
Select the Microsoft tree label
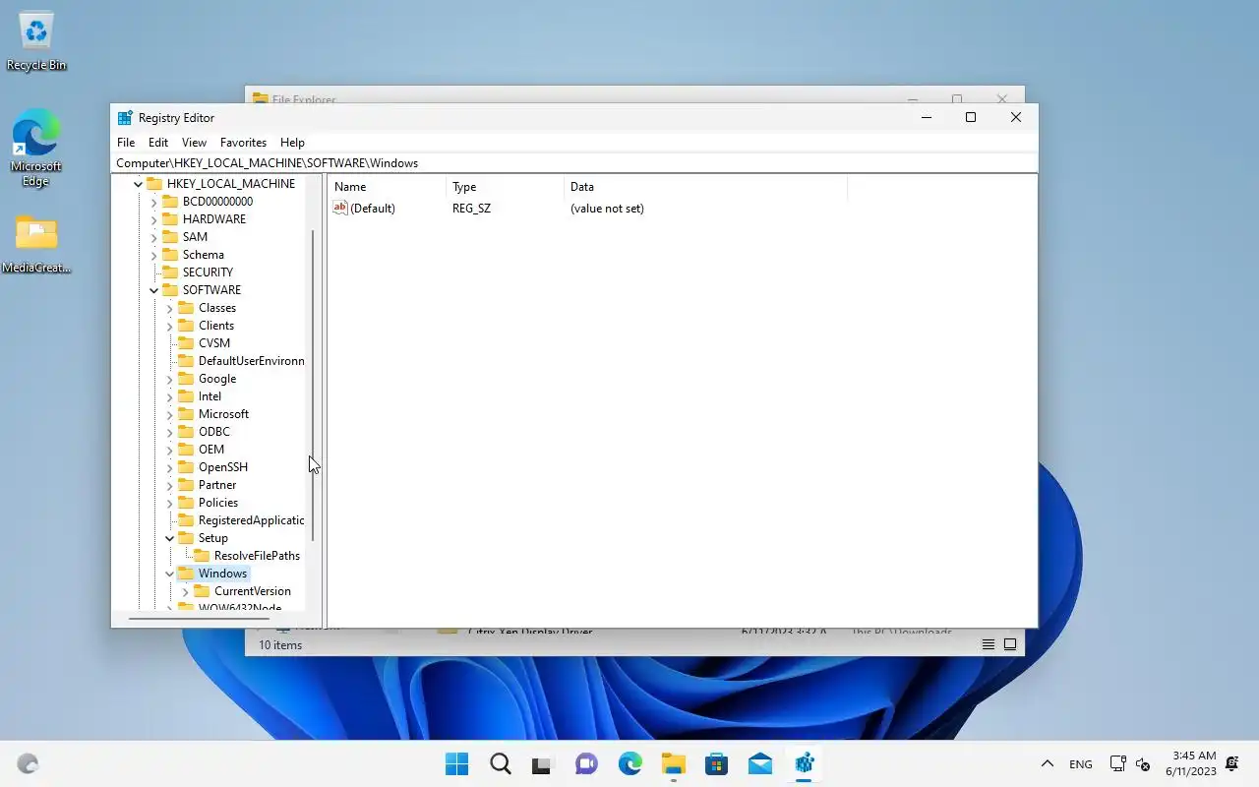[x=223, y=414]
